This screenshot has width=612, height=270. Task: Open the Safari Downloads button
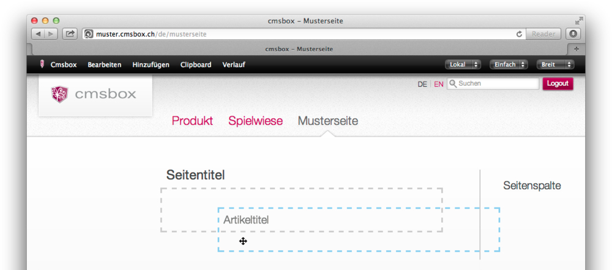pos(573,34)
